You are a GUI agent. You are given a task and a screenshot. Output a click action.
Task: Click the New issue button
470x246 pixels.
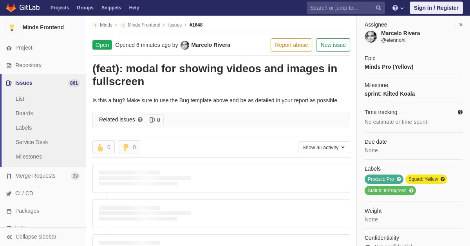tap(333, 45)
